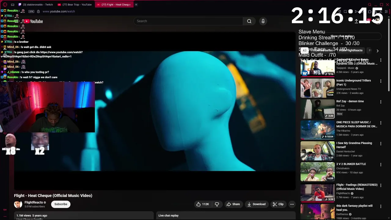Click the Download button
Image resolution: width=391 pixels, height=220 pixels.
click(256, 204)
